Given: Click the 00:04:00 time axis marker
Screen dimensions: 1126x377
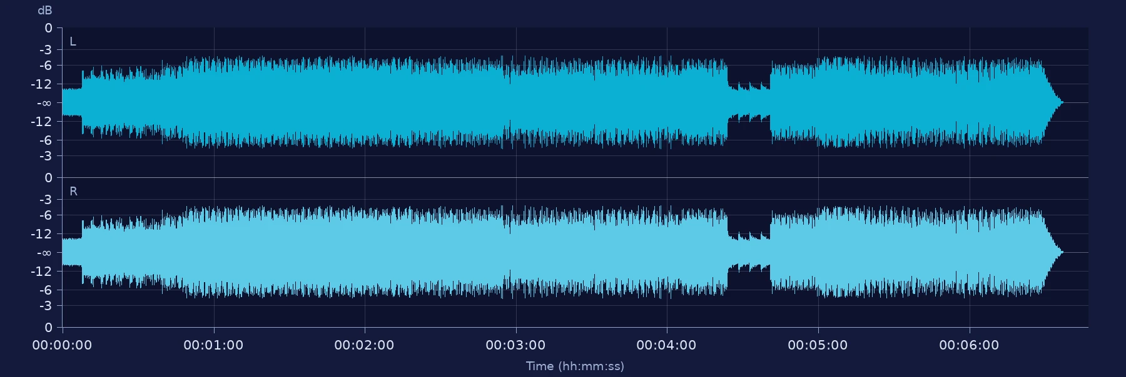Looking at the screenshot, I should tap(666, 345).
